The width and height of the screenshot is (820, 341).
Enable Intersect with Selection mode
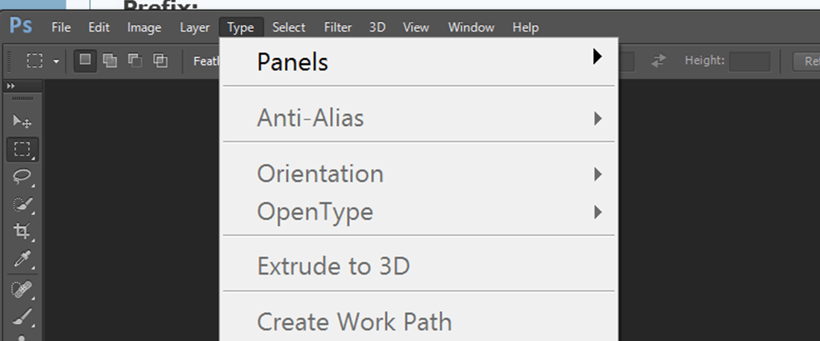(x=160, y=60)
